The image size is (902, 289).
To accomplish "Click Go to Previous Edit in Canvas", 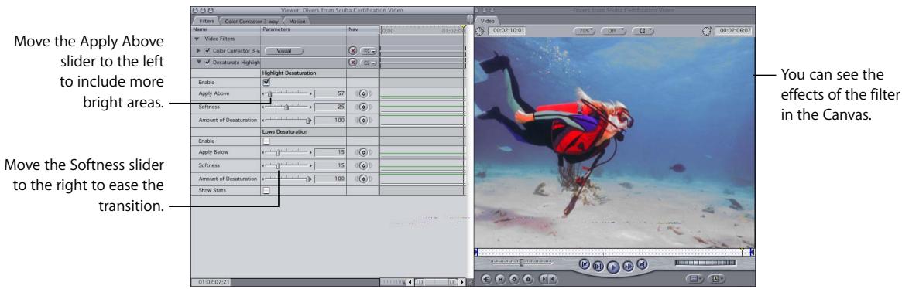I will click(585, 264).
